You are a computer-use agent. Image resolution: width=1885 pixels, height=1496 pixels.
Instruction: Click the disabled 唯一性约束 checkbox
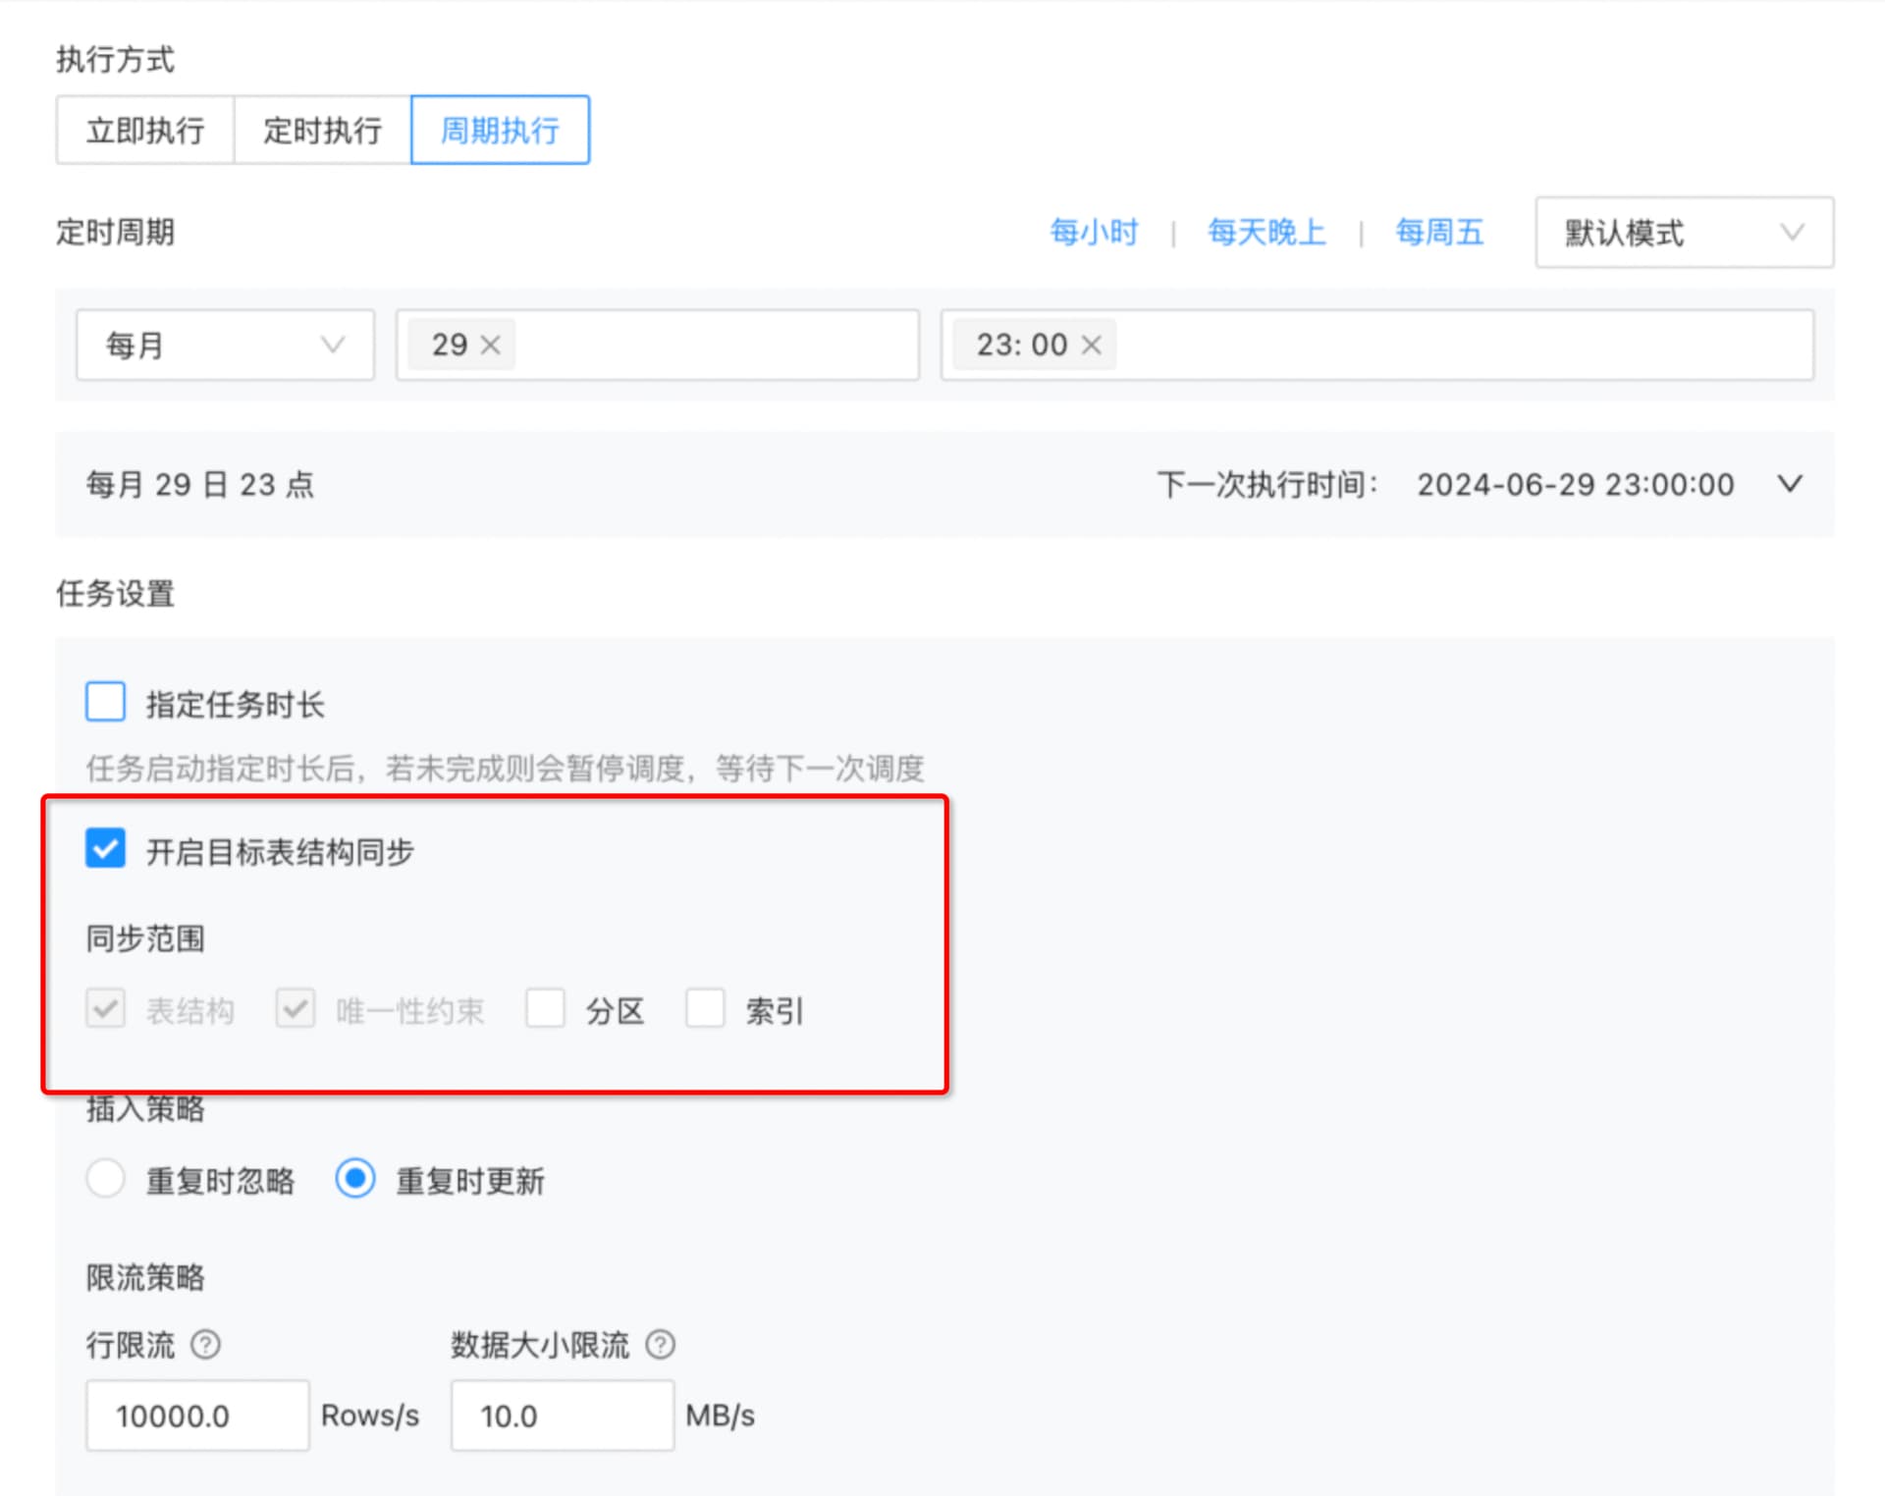point(295,1008)
